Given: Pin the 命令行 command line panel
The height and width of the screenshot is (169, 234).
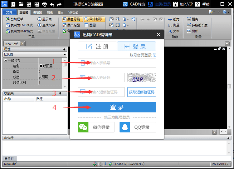Looking at the screenshot, I should click(x=228, y=138).
